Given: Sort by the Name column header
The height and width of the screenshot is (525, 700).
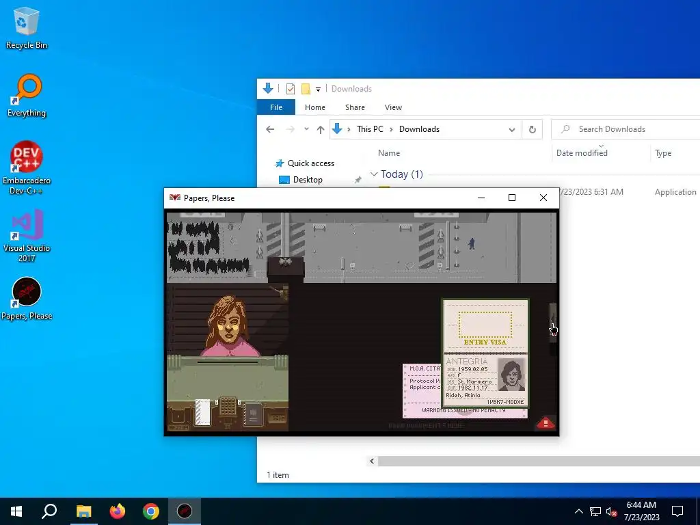Looking at the screenshot, I should (389, 152).
